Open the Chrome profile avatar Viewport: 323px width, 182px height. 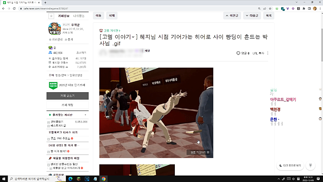coord(315,8)
